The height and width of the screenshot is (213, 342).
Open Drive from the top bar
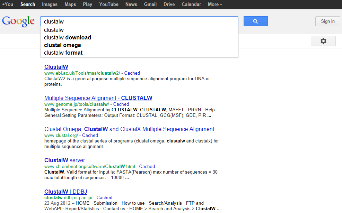point(169,4)
